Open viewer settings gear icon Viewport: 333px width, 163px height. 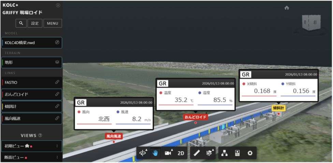click(250, 153)
